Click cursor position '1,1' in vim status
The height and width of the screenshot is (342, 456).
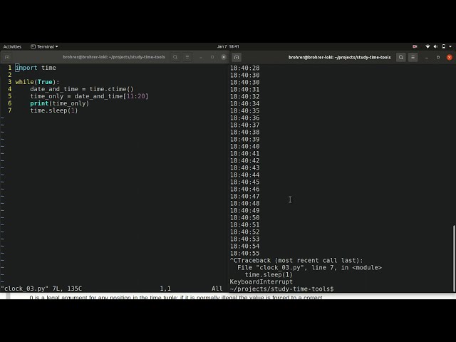165,289
